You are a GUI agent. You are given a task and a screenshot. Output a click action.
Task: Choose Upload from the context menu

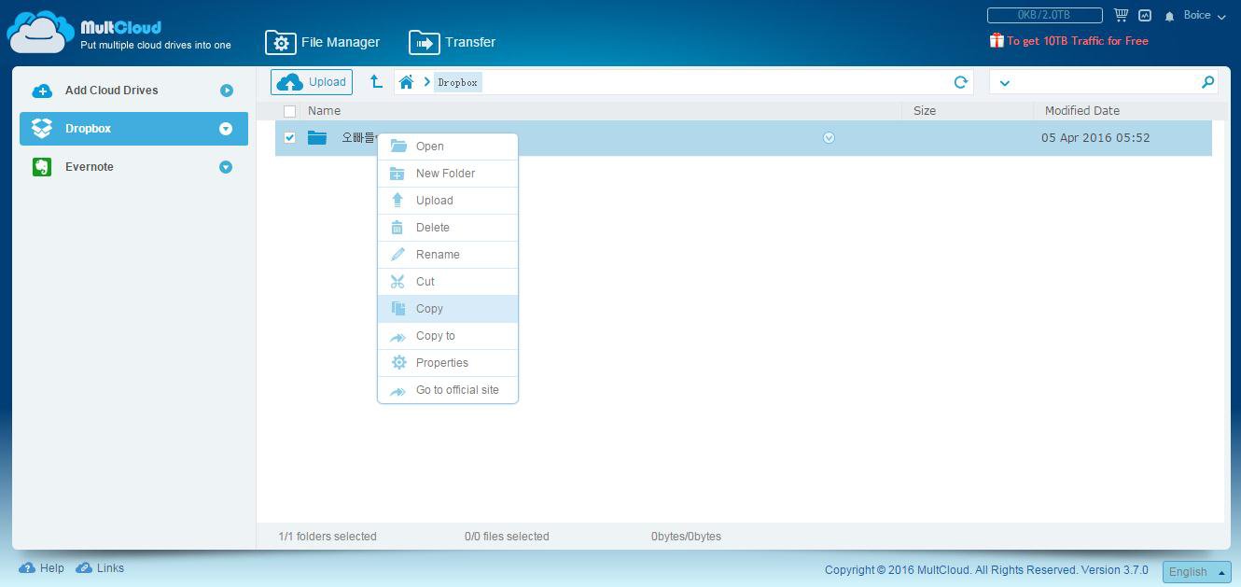(x=448, y=201)
